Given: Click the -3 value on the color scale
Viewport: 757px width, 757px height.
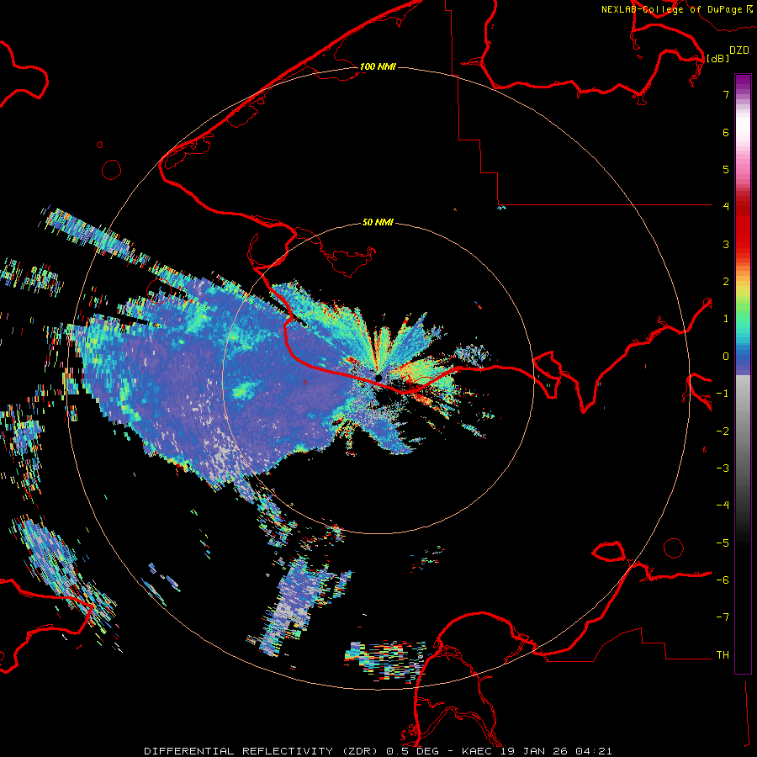Looking at the screenshot, I should click(x=723, y=468).
